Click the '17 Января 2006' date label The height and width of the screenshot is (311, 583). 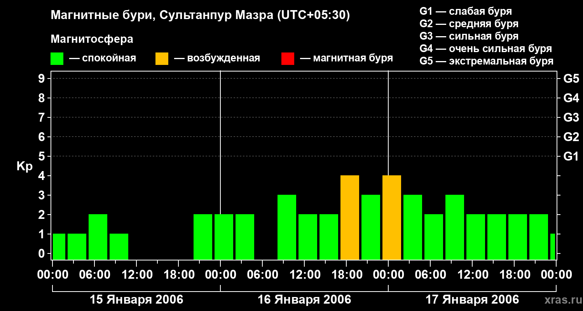pyautogui.click(x=472, y=300)
